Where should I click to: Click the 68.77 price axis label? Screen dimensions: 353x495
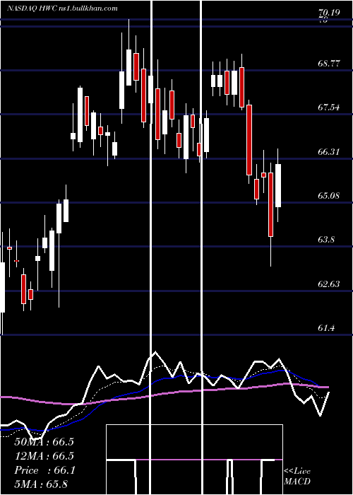click(329, 64)
